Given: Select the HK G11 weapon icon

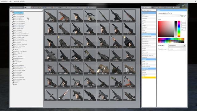Looking at the screenshot, I should pos(50,55).
